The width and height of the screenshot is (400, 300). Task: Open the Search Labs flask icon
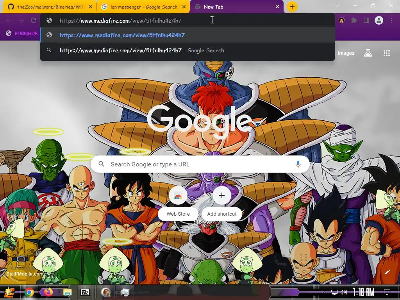click(x=368, y=53)
